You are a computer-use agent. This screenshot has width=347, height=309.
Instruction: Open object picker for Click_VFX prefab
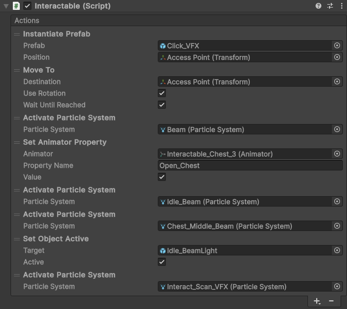pos(337,45)
